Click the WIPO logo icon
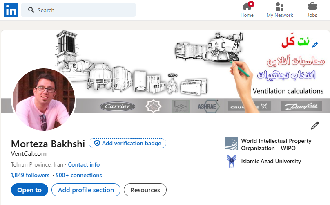This screenshot has width=330, height=205. tap(232, 144)
